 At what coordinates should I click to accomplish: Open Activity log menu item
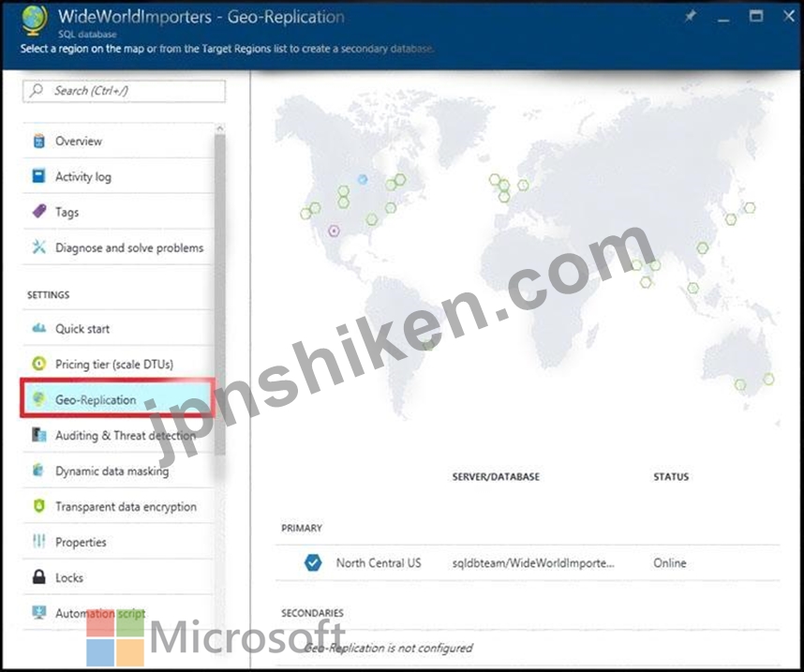118,176
